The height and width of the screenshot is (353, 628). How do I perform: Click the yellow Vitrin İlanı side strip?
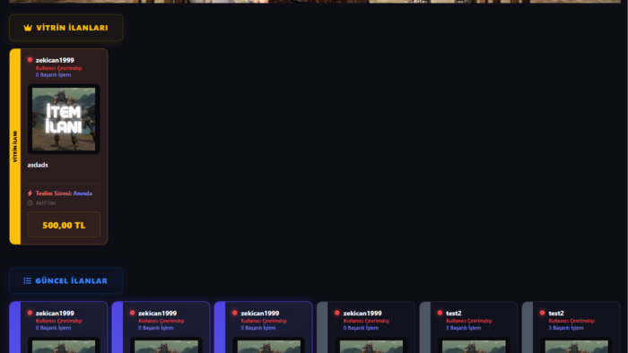(x=15, y=146)
